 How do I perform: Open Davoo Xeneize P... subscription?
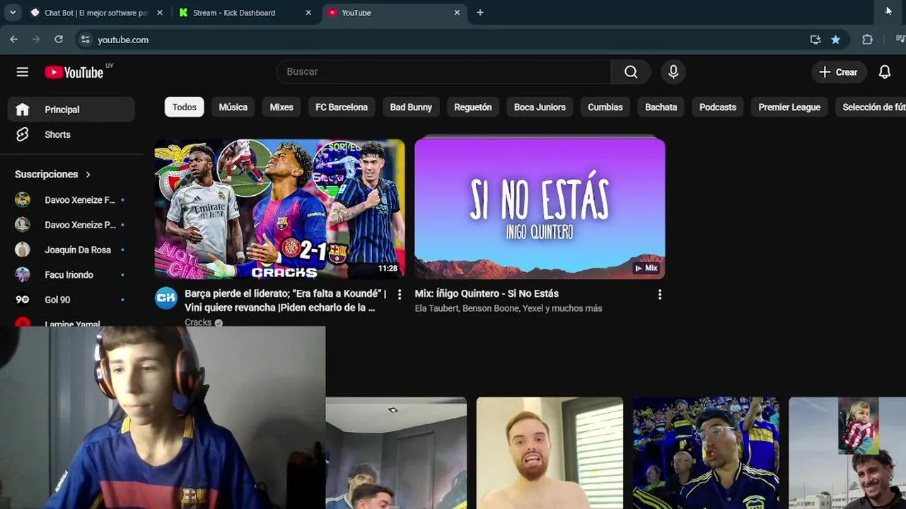[x=71, y=225]
